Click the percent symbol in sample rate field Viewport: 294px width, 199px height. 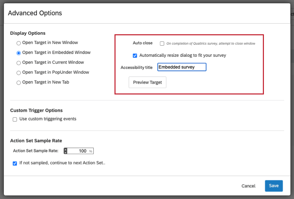(x=91, y=151)
